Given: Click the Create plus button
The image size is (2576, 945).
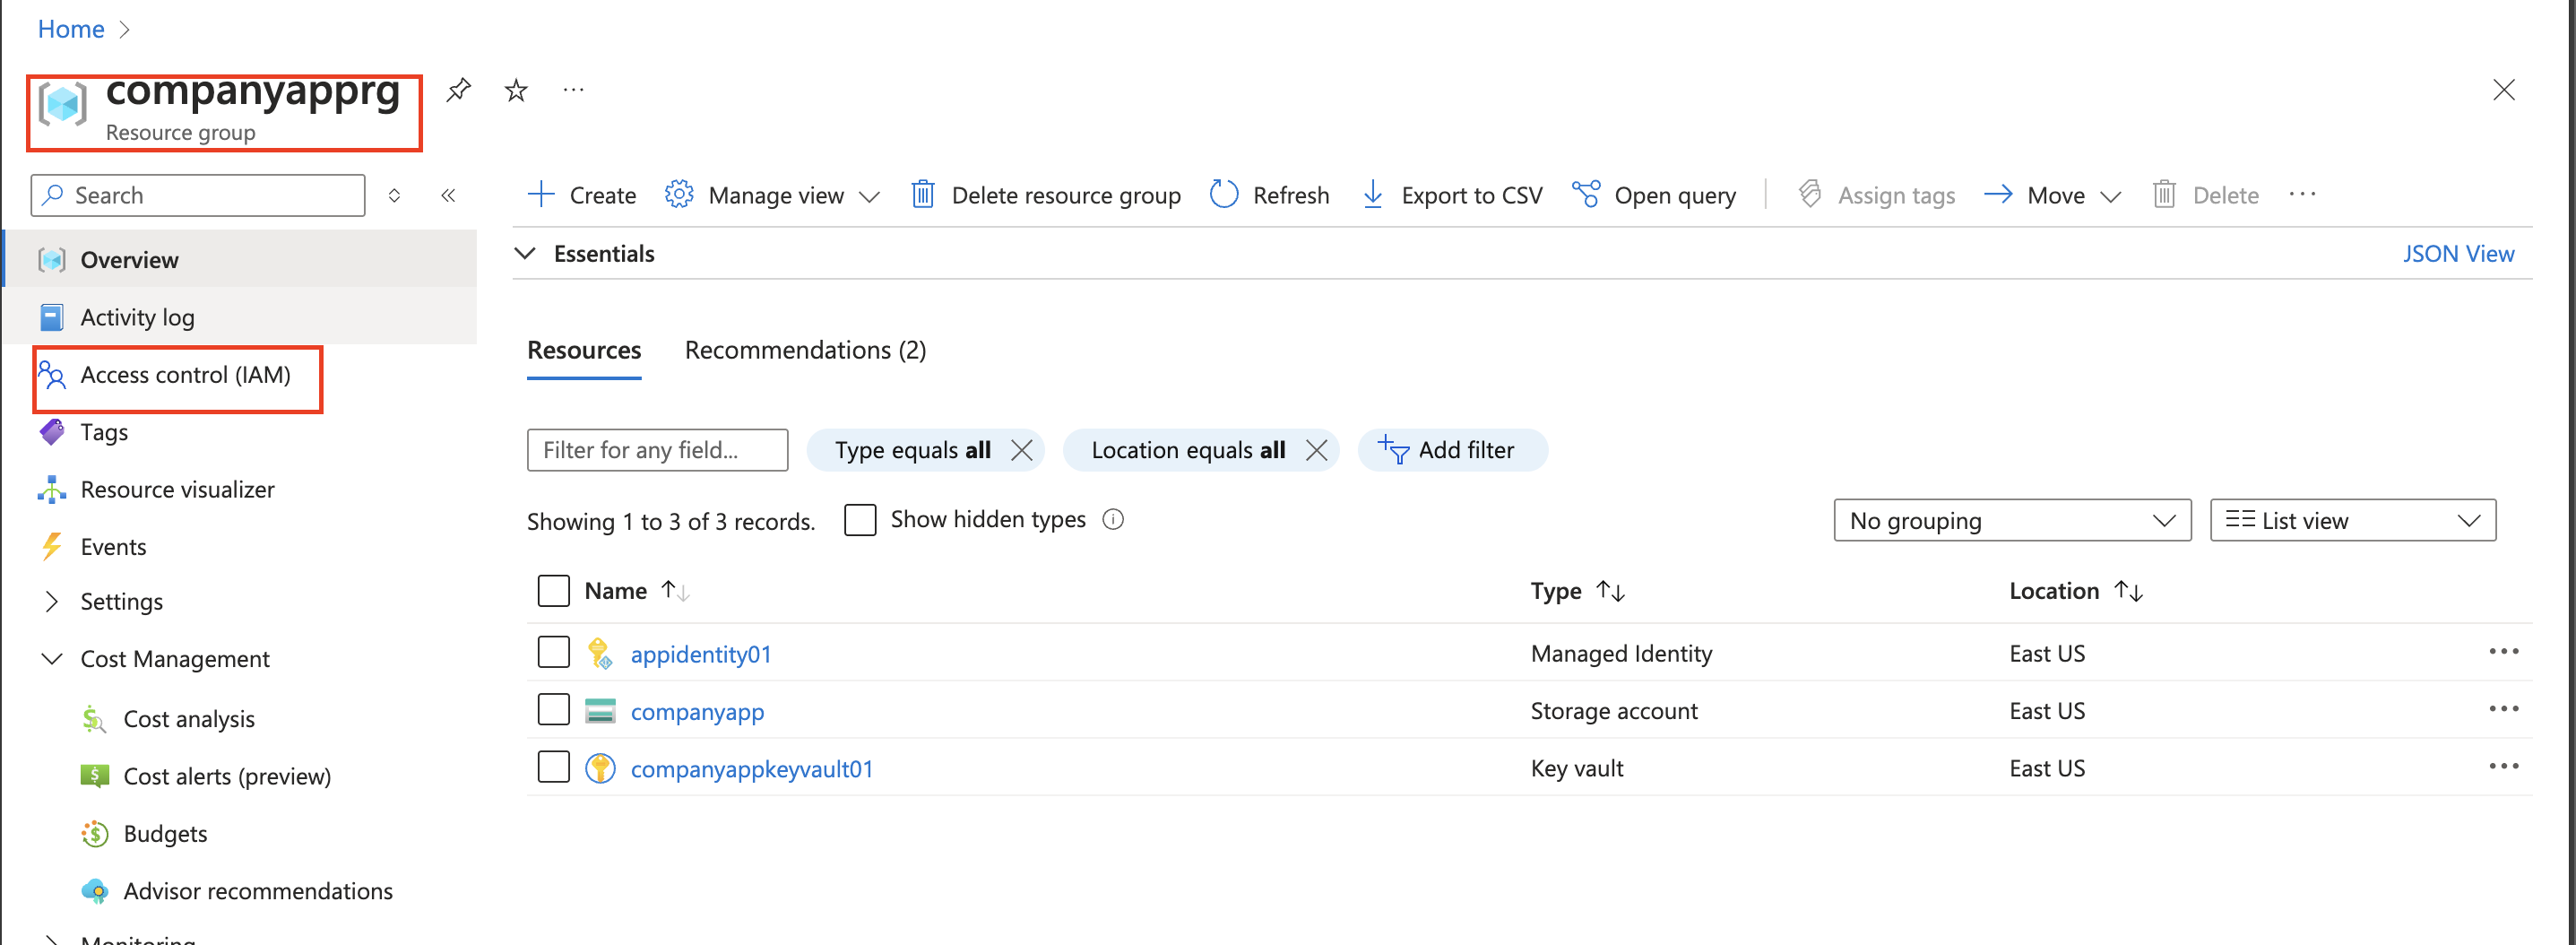Looking at the screenshot, I should (x=582, y=195).
